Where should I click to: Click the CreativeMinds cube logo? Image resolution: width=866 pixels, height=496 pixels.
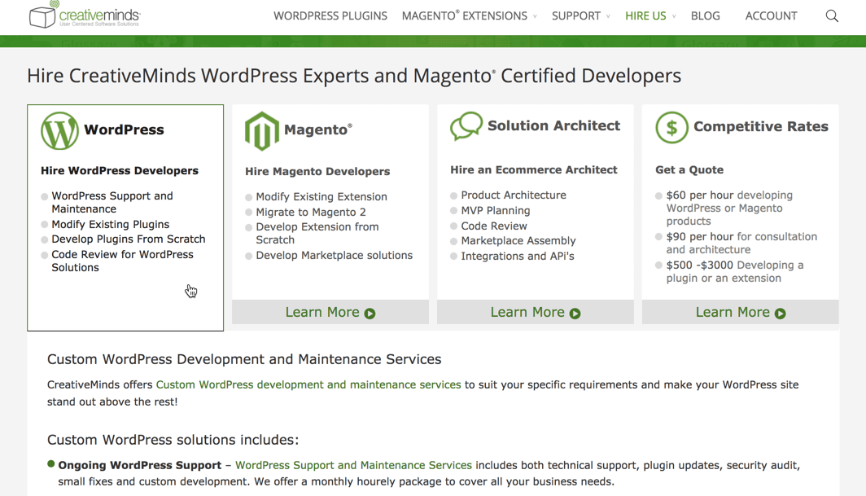[44, 15]
